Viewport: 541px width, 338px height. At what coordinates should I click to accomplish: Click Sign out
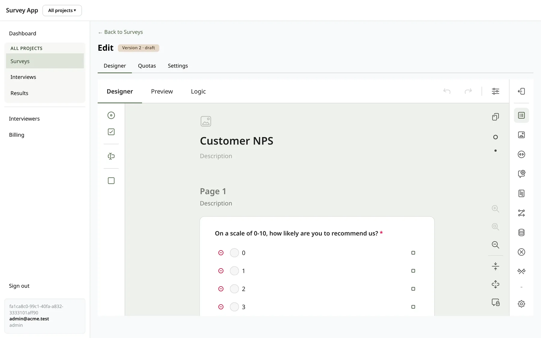click(19, 286)
